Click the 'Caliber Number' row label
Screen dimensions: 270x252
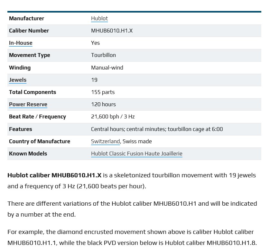pyautogui.click(x=29, y=31)
